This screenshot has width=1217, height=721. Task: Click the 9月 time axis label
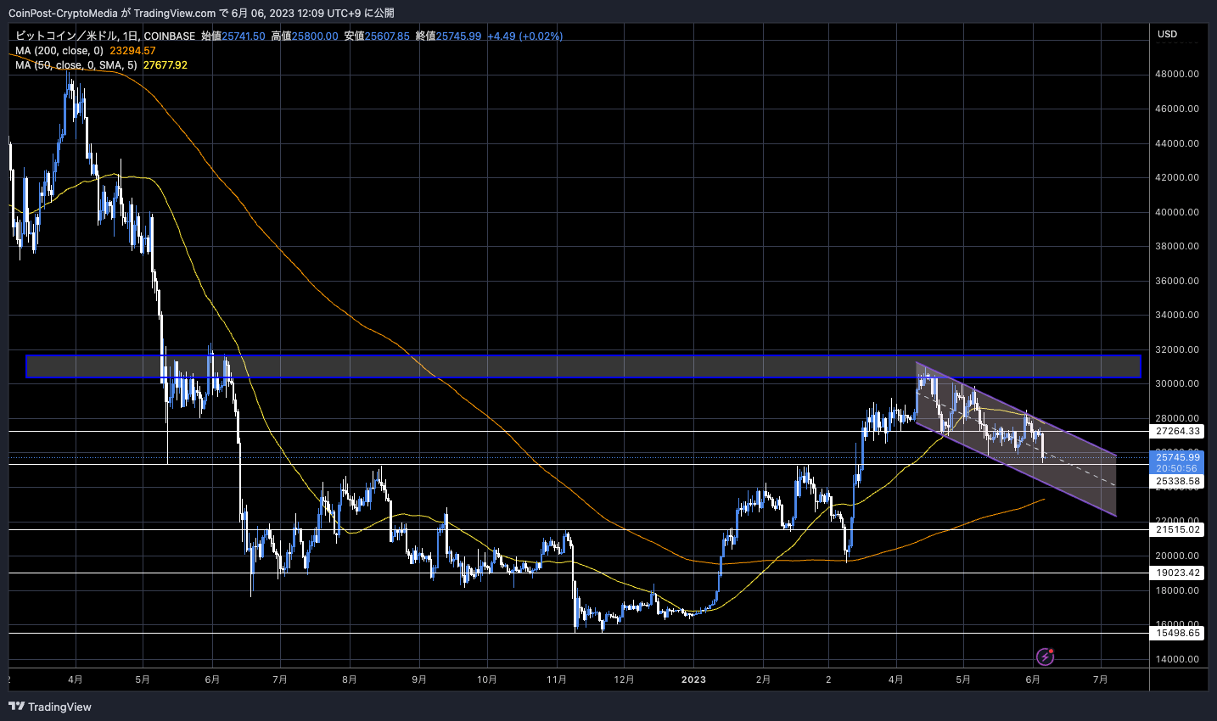click(x=418, y=679)
